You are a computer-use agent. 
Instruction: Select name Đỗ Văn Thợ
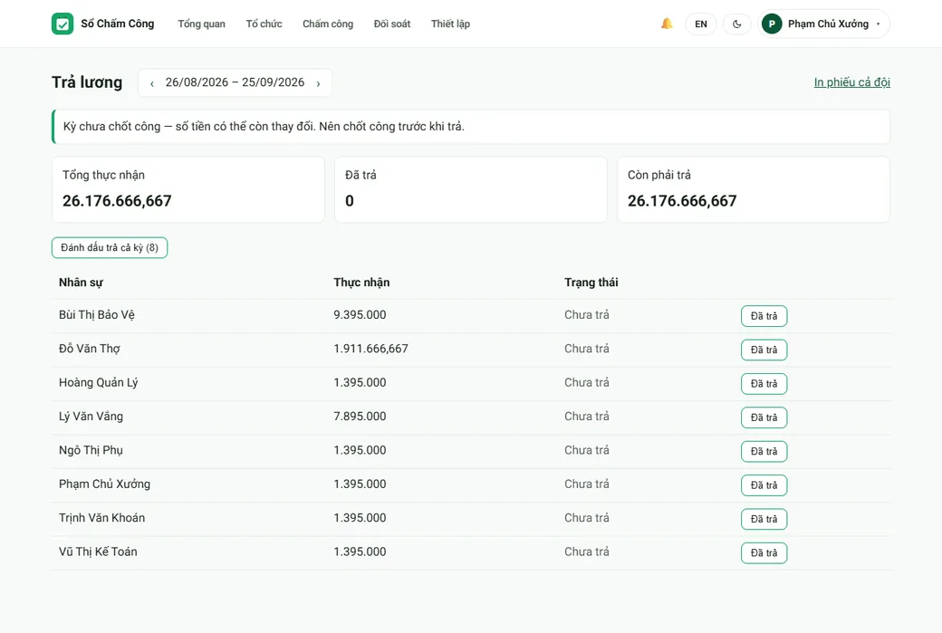click(x=90, y=349)
